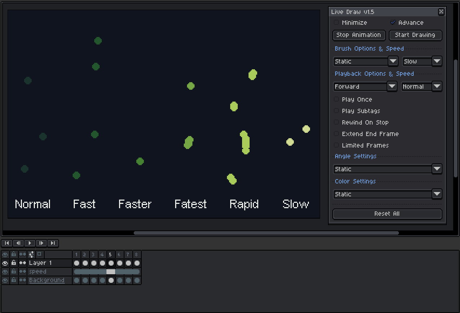Select Layer 1 in timeline
Image resolution: width=460 pixels, height=313 pixels.
coord(50,263)
